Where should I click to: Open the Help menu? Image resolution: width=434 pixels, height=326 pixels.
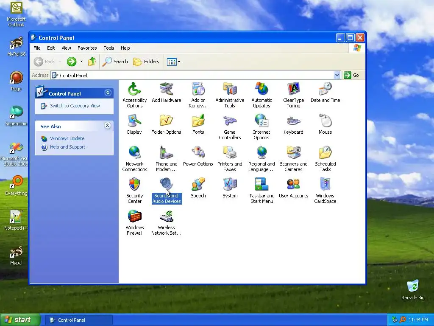(x=125, y=48)
